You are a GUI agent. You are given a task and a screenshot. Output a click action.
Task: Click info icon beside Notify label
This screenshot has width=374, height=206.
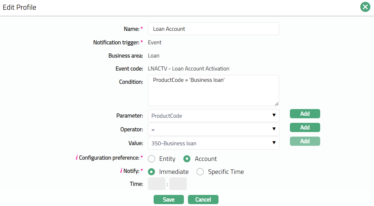[x=121, y=171]
